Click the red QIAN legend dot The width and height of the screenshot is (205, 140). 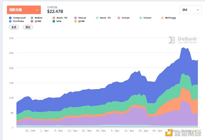click(32, 21)
